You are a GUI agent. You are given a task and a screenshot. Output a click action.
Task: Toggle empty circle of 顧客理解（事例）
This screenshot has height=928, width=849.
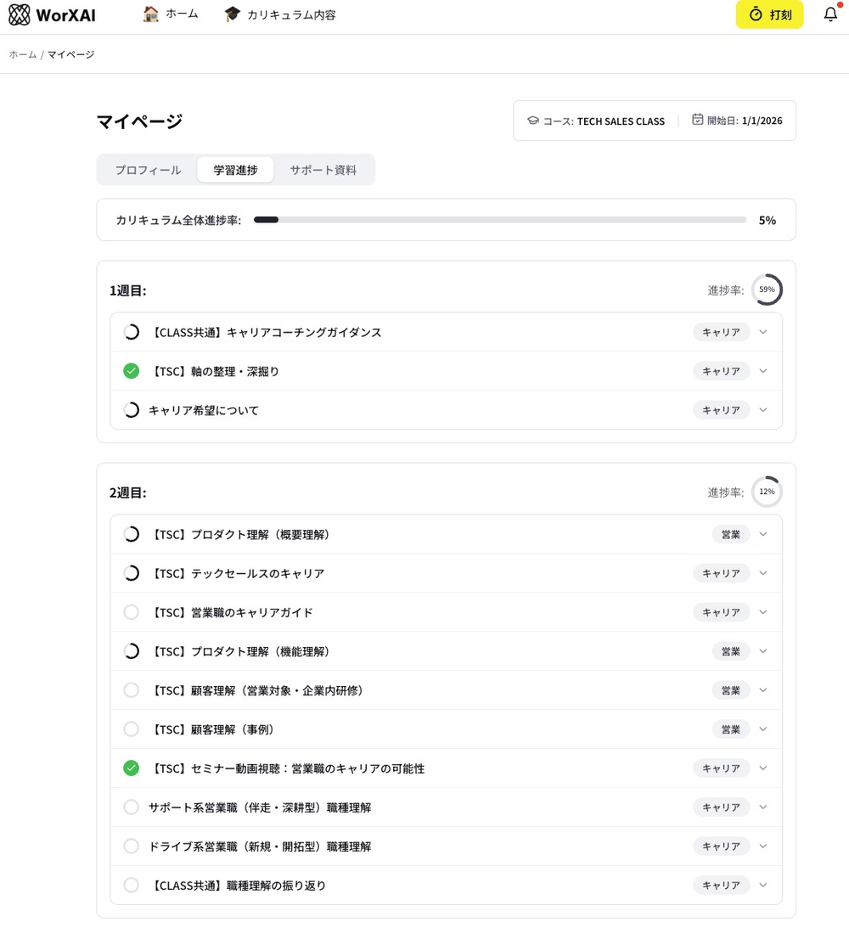point(132,729)
